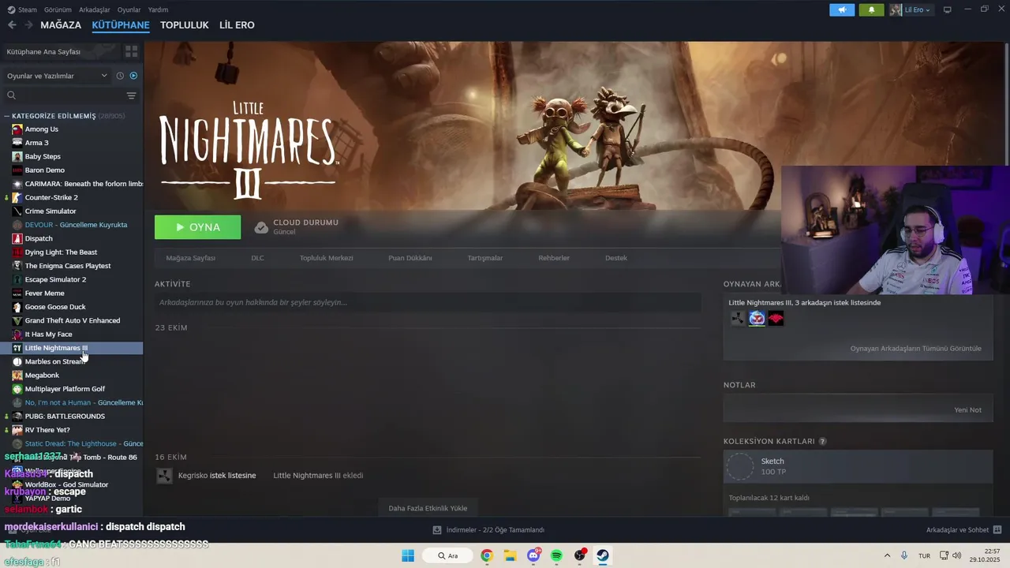
Task: Open advanced filter options icon
Action: [x=131, y=95]
